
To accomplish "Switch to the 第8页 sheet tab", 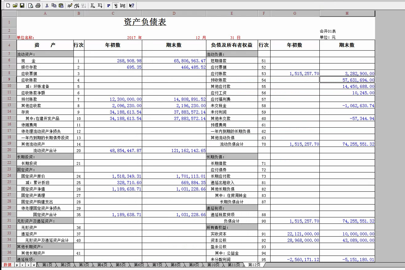I will coord(176,265).
